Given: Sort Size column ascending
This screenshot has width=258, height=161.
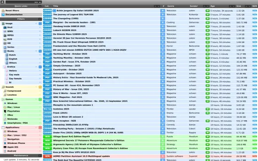Looking at the screenshot, I should point(246,6).
